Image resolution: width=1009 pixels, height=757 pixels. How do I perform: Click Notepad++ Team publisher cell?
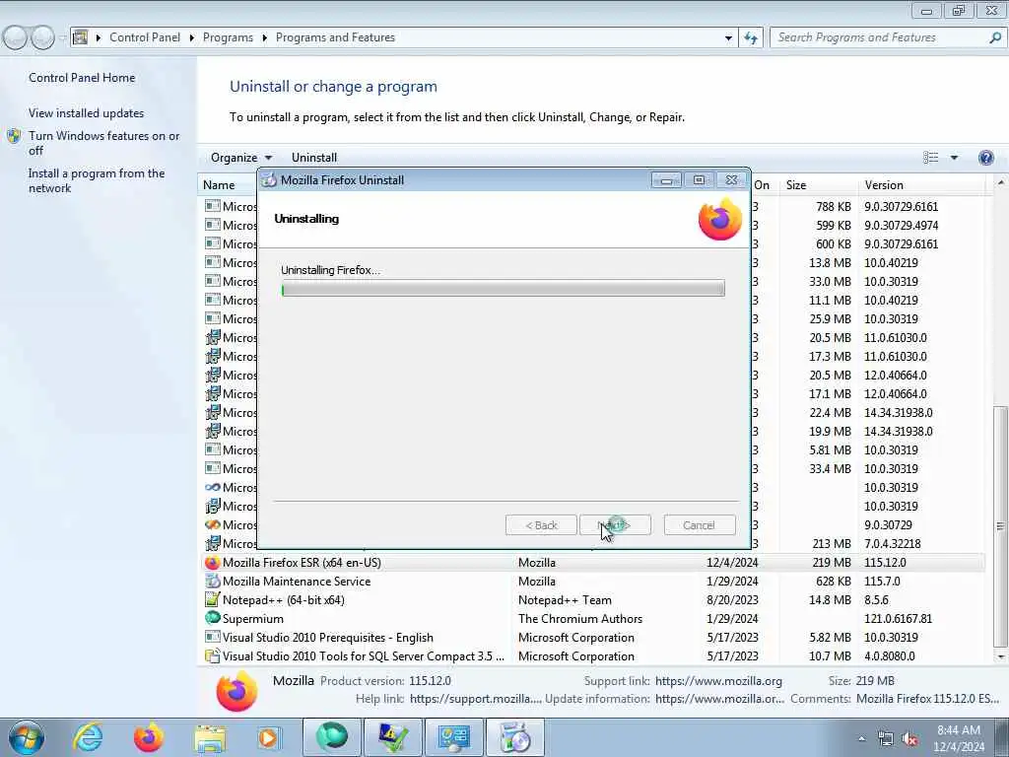point(565,600)
